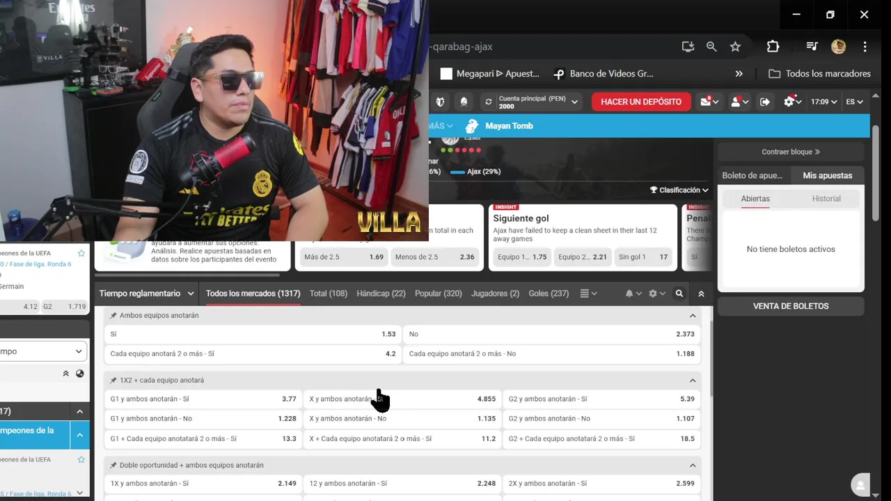Open the messages envelope icon
Viewport: 891px width, 501px height.
click(x=705, y=102)
